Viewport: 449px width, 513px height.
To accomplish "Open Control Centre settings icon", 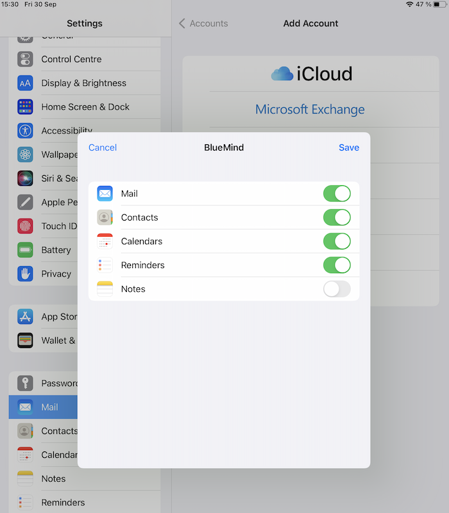I will click(25, 59).
